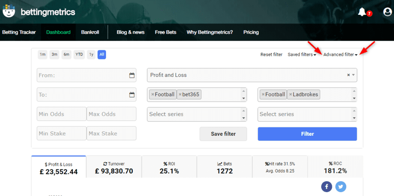Image resolution: width=394 pixels, height=196 pixels.
Task: Select the 1y time range
Action: [91, 55]
